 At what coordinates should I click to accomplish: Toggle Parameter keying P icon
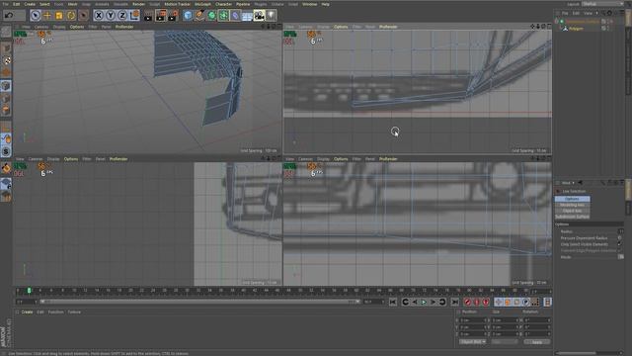click(x=526, y=302)
